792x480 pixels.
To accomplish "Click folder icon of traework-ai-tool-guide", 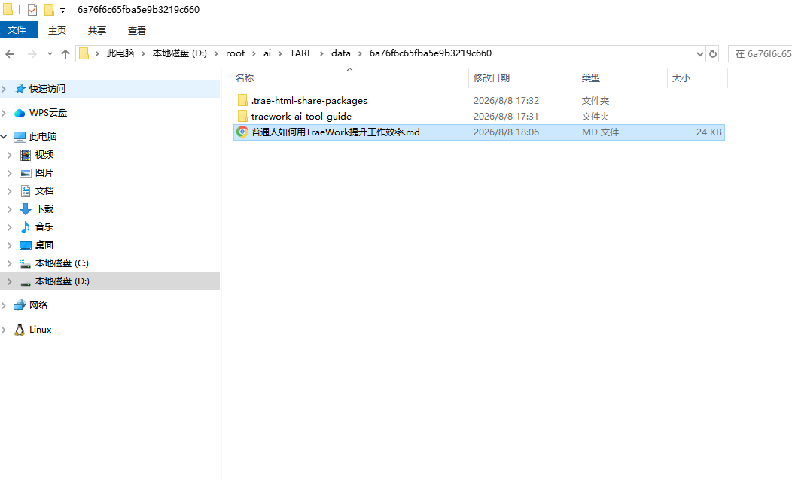I will (x=242, y=116).
